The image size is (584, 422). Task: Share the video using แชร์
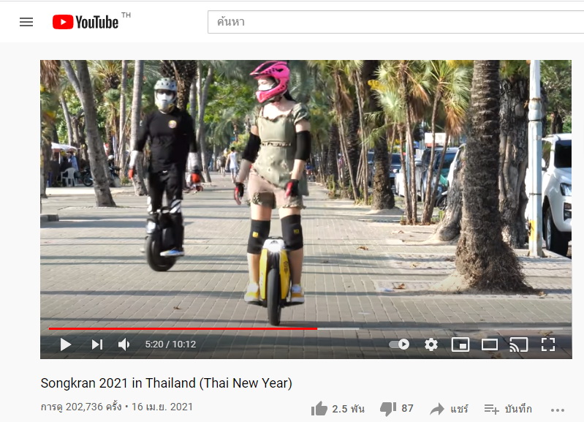(x=449, y=409)
